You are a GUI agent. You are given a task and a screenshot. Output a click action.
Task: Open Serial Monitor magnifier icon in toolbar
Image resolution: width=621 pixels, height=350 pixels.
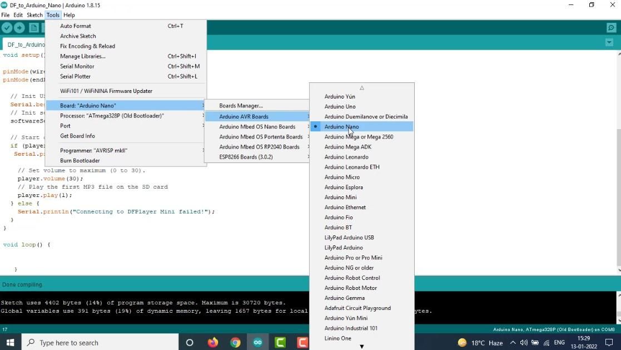click(x=611, y=28)
